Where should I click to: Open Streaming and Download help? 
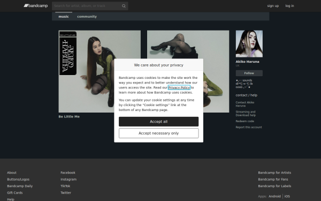click(x=246, y=114)
